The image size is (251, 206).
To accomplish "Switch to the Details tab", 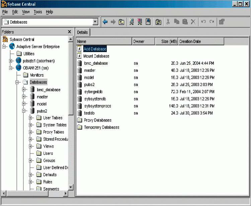I will [82, 32].
